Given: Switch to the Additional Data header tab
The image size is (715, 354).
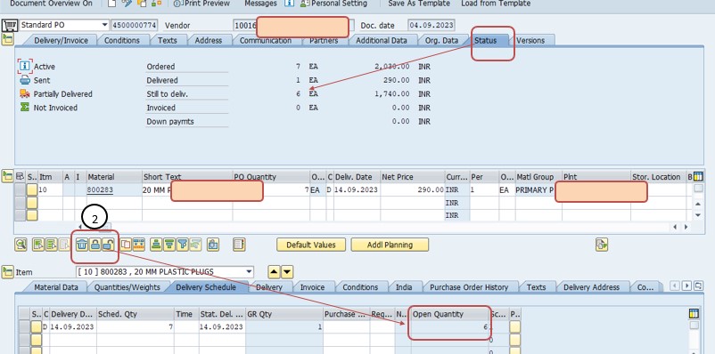Looking at the screenshot, I should pyautogui.click(x=382, y=40).
